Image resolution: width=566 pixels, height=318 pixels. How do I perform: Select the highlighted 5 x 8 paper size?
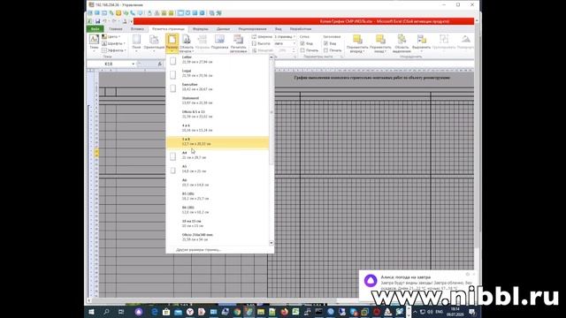(x=218, y=141)
